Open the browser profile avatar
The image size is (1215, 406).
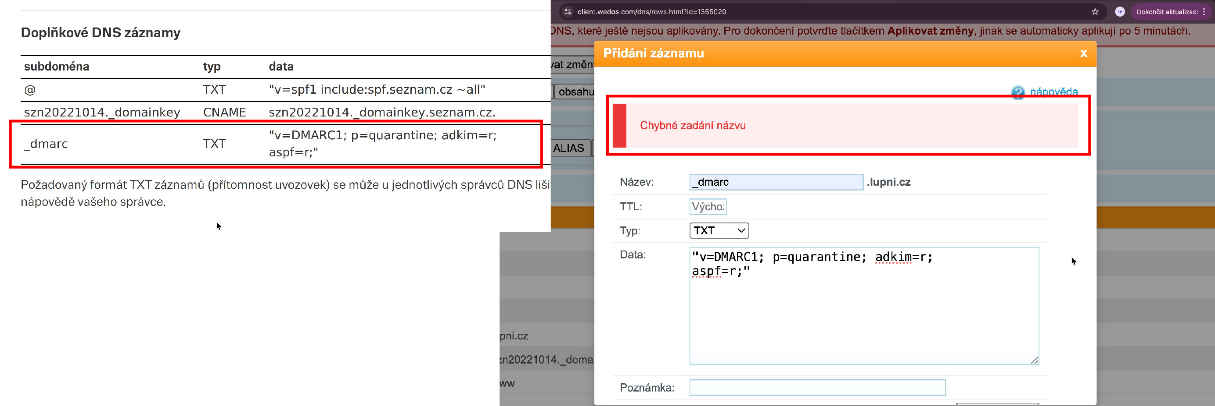[x=1120, y=12]
